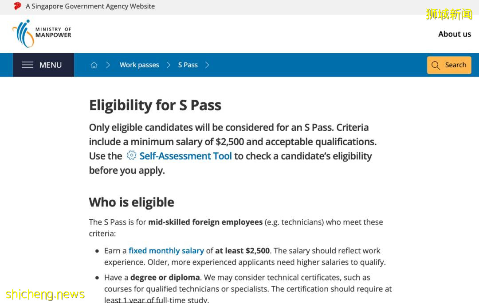Open the hamburger MENU icon
This screenshot has width=479, height=303.
(27, 65)
